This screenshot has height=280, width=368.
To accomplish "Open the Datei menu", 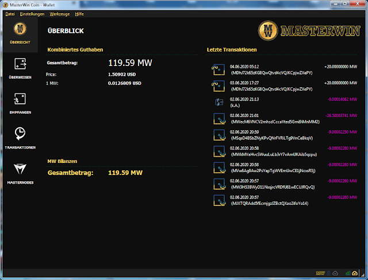I will point(10,14).
